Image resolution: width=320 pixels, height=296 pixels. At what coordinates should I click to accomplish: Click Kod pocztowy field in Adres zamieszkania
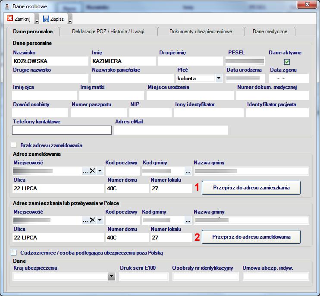(x=123, y=220)
